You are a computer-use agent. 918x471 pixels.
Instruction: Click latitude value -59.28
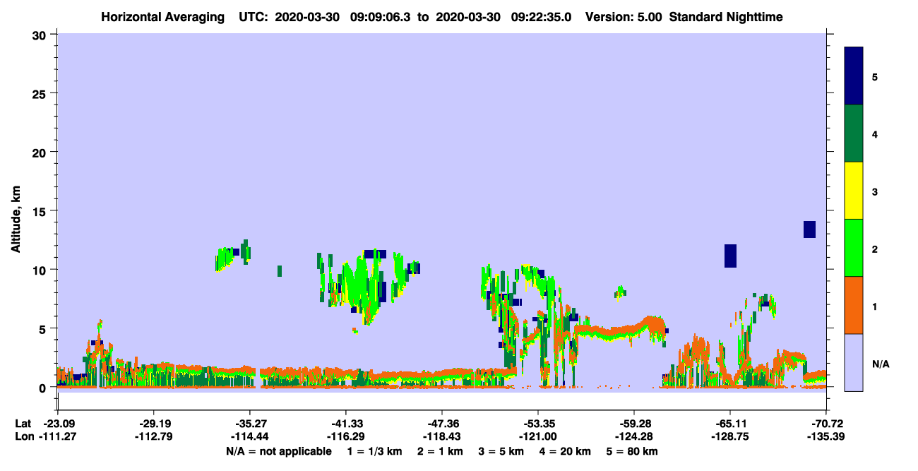pyautogui.click(x=634, y=424)
